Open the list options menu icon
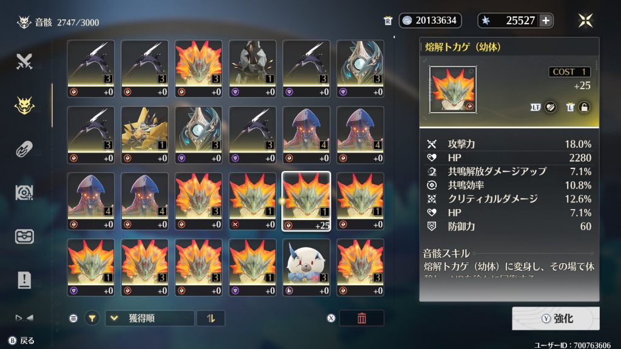Viewport: 621px width, 349px height. (x=73, y=318)
